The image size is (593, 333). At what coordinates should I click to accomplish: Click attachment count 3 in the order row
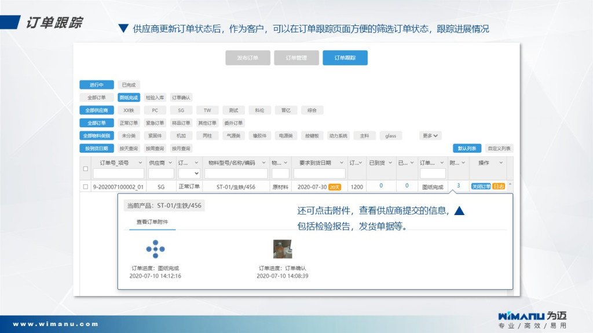click(458, 186)
